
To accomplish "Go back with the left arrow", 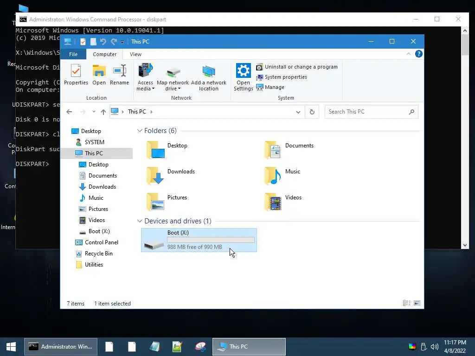I will pyautogui.click(x=69, y=112).
